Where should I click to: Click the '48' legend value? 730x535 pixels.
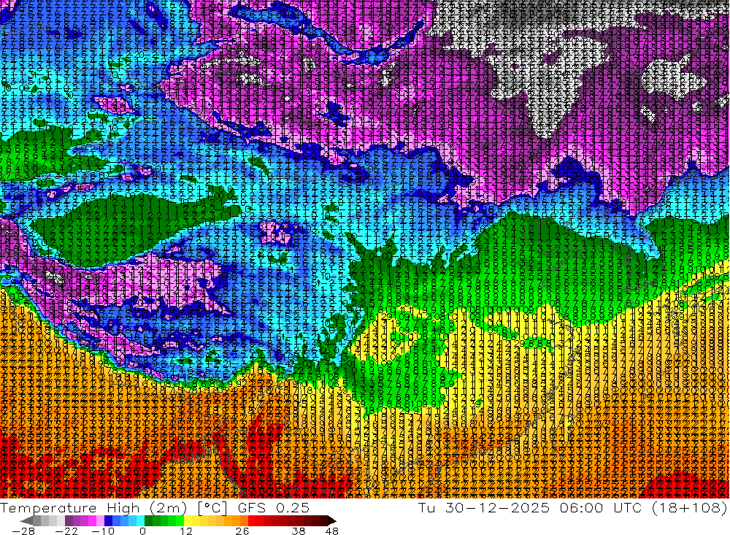click(x=332, y=531)
